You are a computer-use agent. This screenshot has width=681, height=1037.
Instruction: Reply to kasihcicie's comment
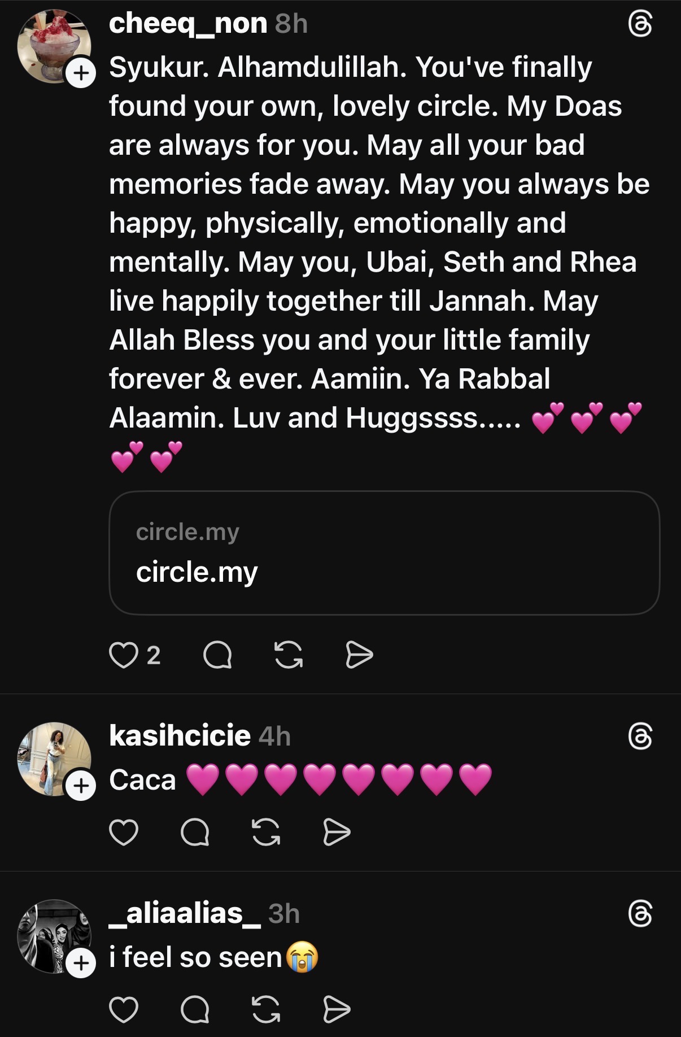point(195,833)
